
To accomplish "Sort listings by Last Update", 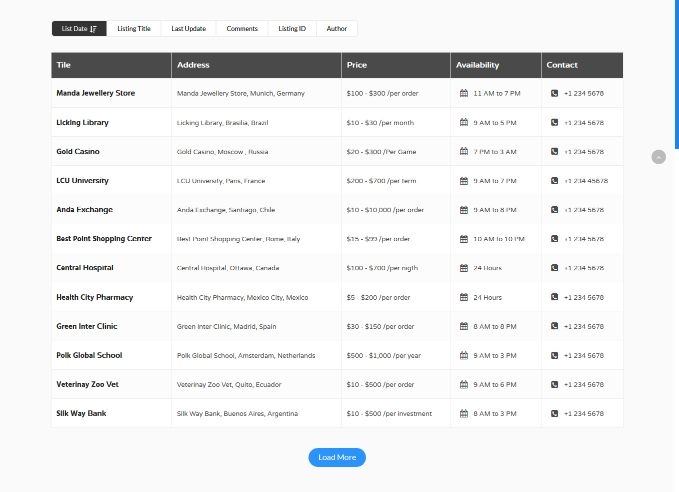I will pos(188,29).
